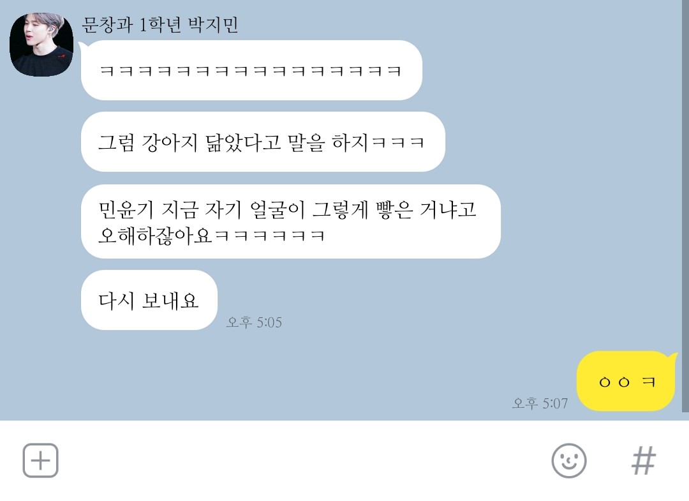Click the chat scrollbar on the right edge
Viewport: 689px width, 501px height.
tap(685, 207)
